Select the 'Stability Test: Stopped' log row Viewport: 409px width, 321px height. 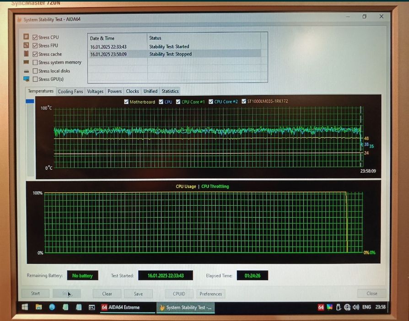click(x=174, y=54)
